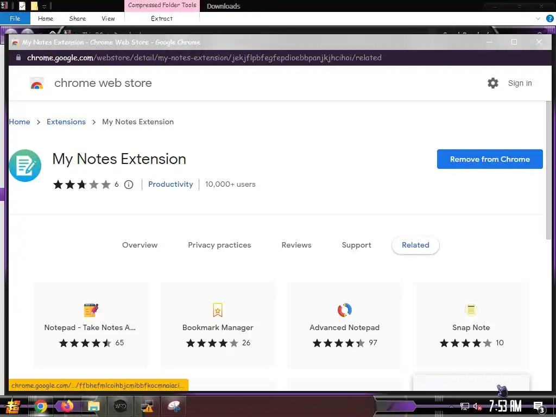Switch to the Privacy practices tab

click(219, 245)
